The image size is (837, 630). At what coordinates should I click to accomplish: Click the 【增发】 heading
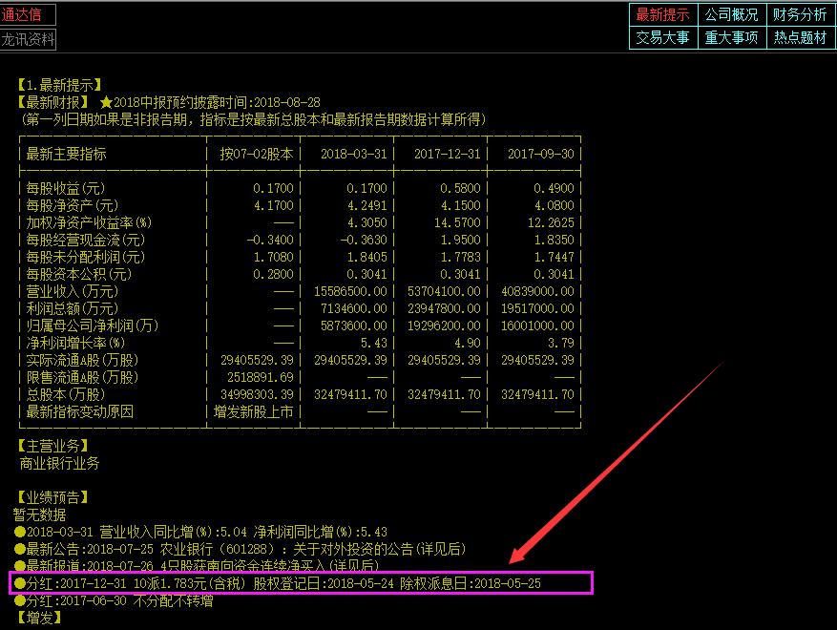[40, 618]
